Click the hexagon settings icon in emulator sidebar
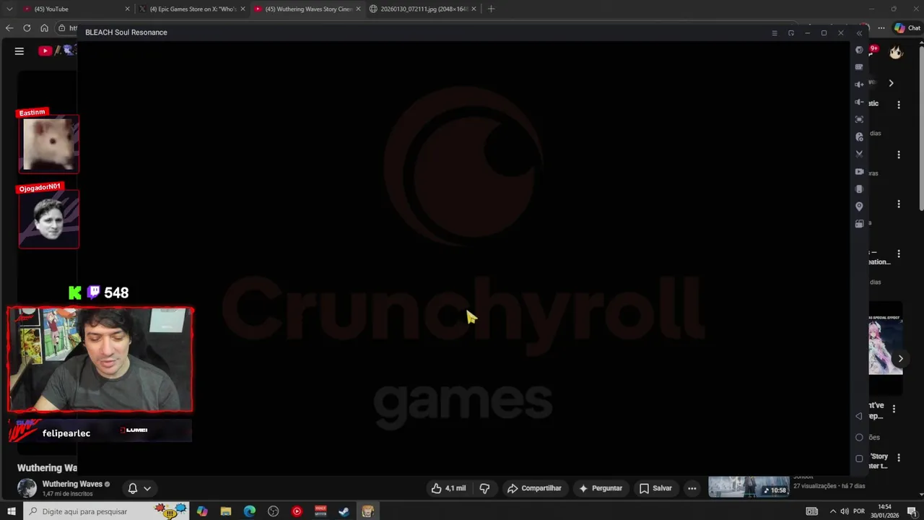Viewport: 924px width, 520px height. point(859,50)
